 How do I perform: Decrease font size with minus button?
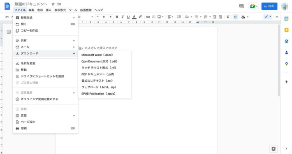tap(97, 17)
